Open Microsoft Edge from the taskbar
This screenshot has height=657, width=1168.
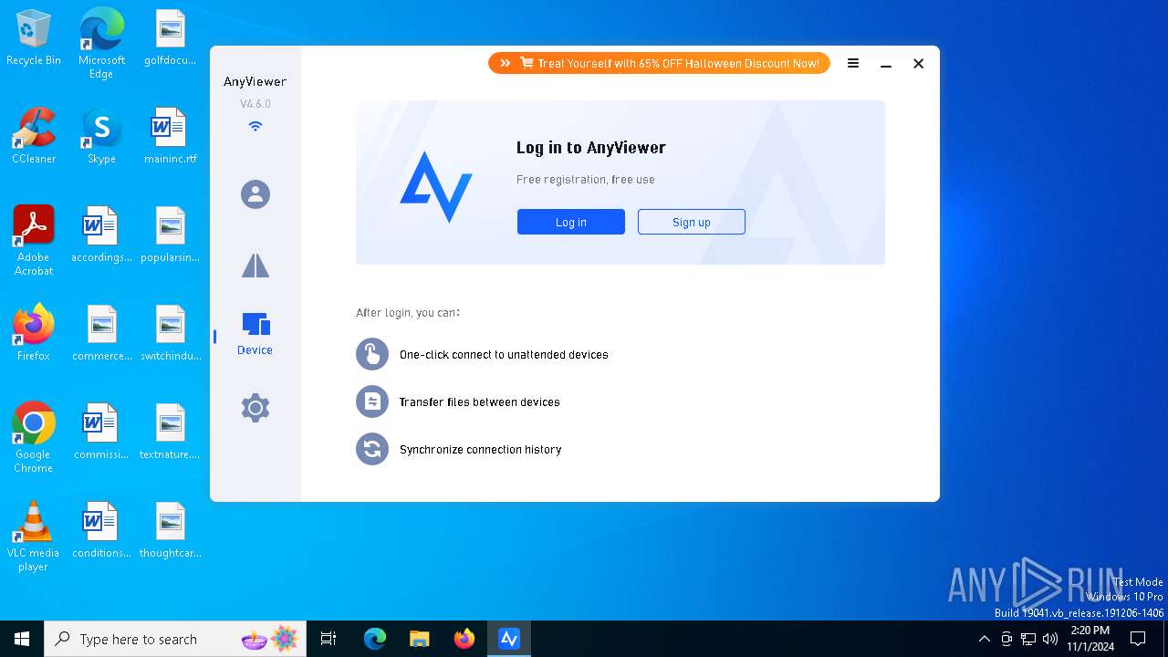(375, 639)
